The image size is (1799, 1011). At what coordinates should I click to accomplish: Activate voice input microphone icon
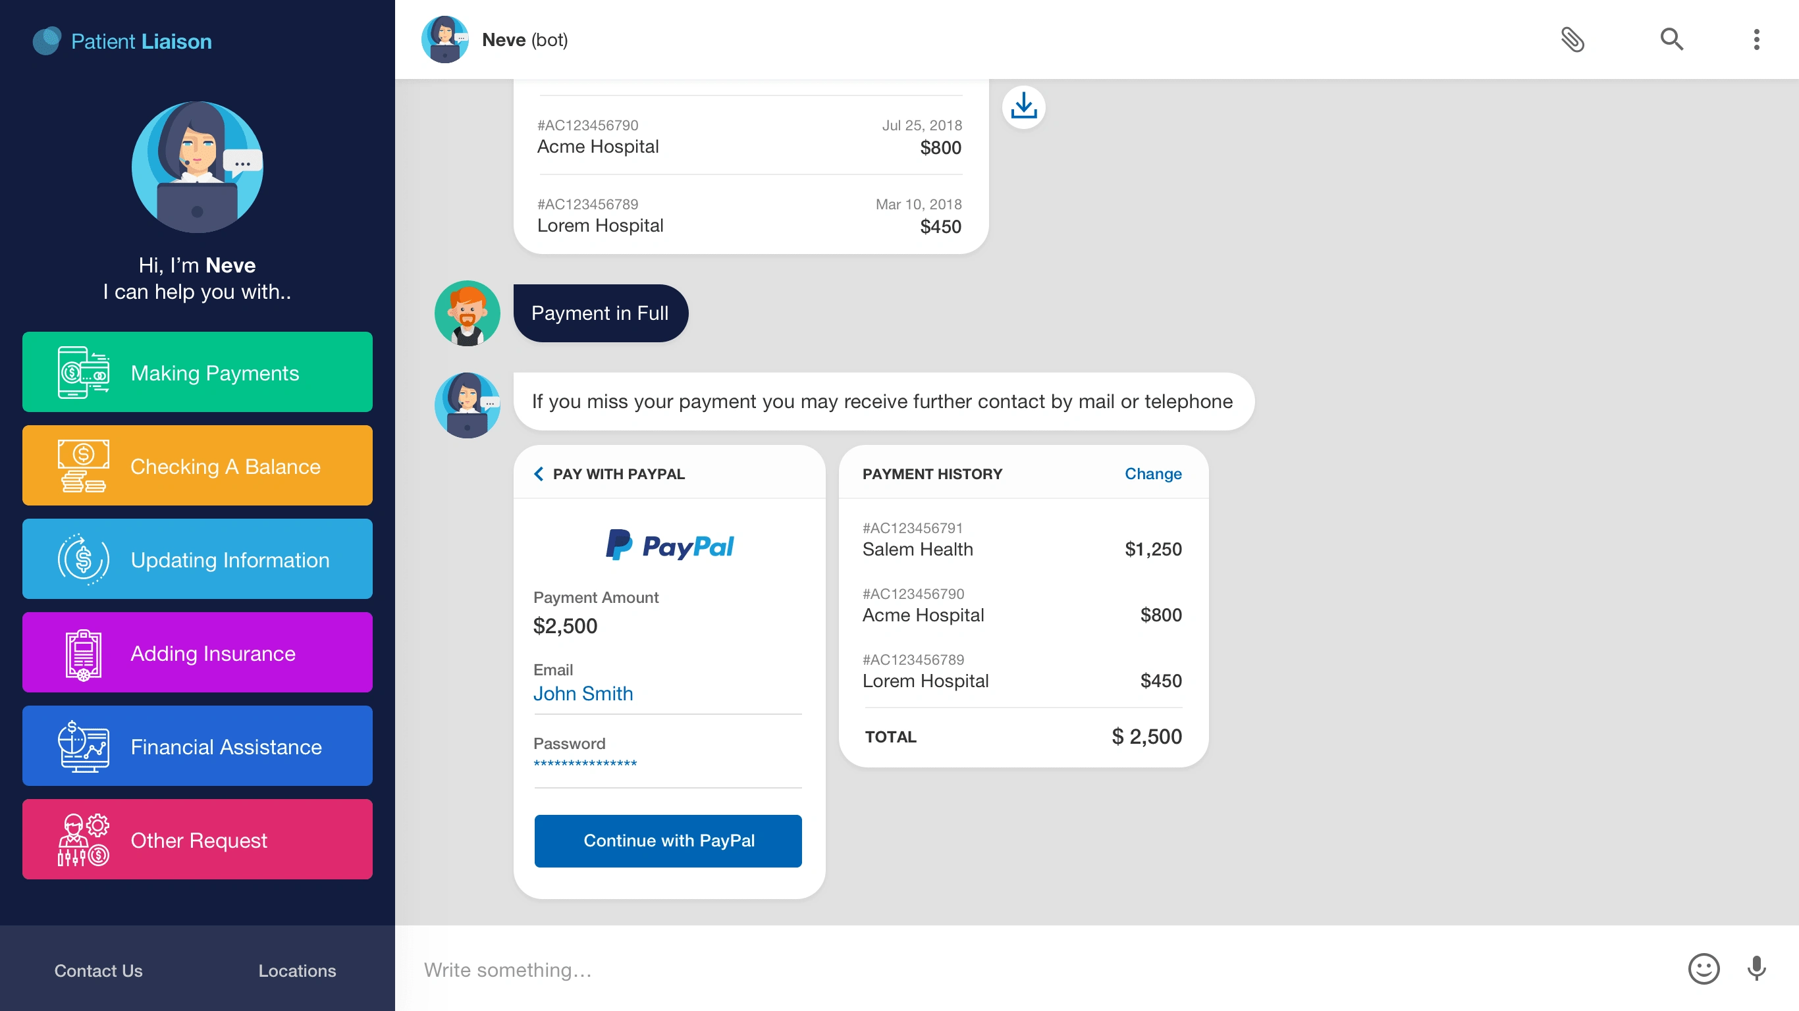(x=1756, y=969)
